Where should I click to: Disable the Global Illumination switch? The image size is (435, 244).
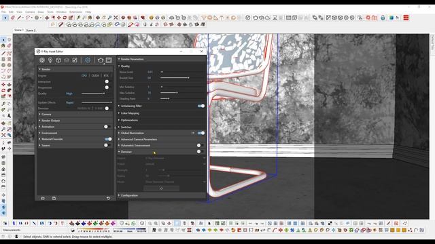coord(201,133)
